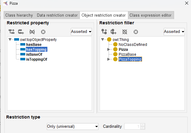Expand the Pizza class node
This screenshot has width=191, height=133.
coord(109,49)
